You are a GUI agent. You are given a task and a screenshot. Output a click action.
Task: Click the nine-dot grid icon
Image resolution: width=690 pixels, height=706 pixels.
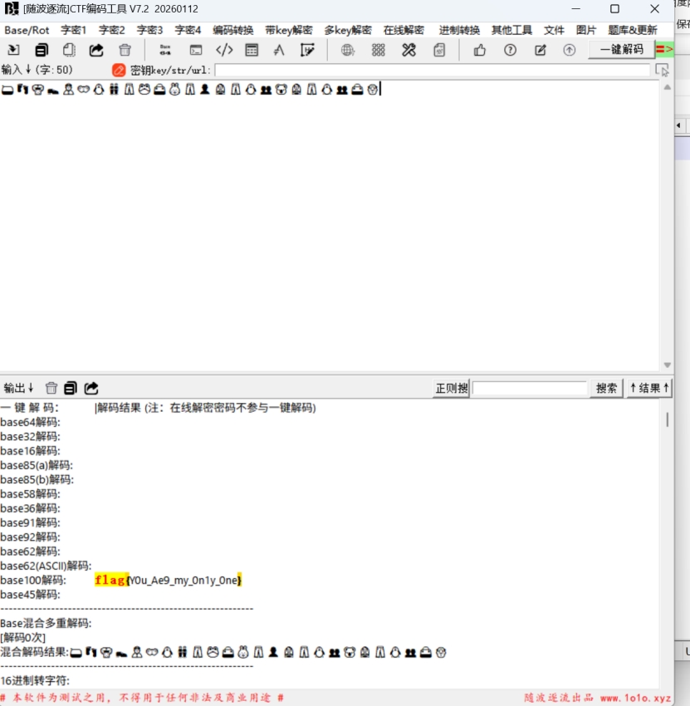[x=378, y=50]
